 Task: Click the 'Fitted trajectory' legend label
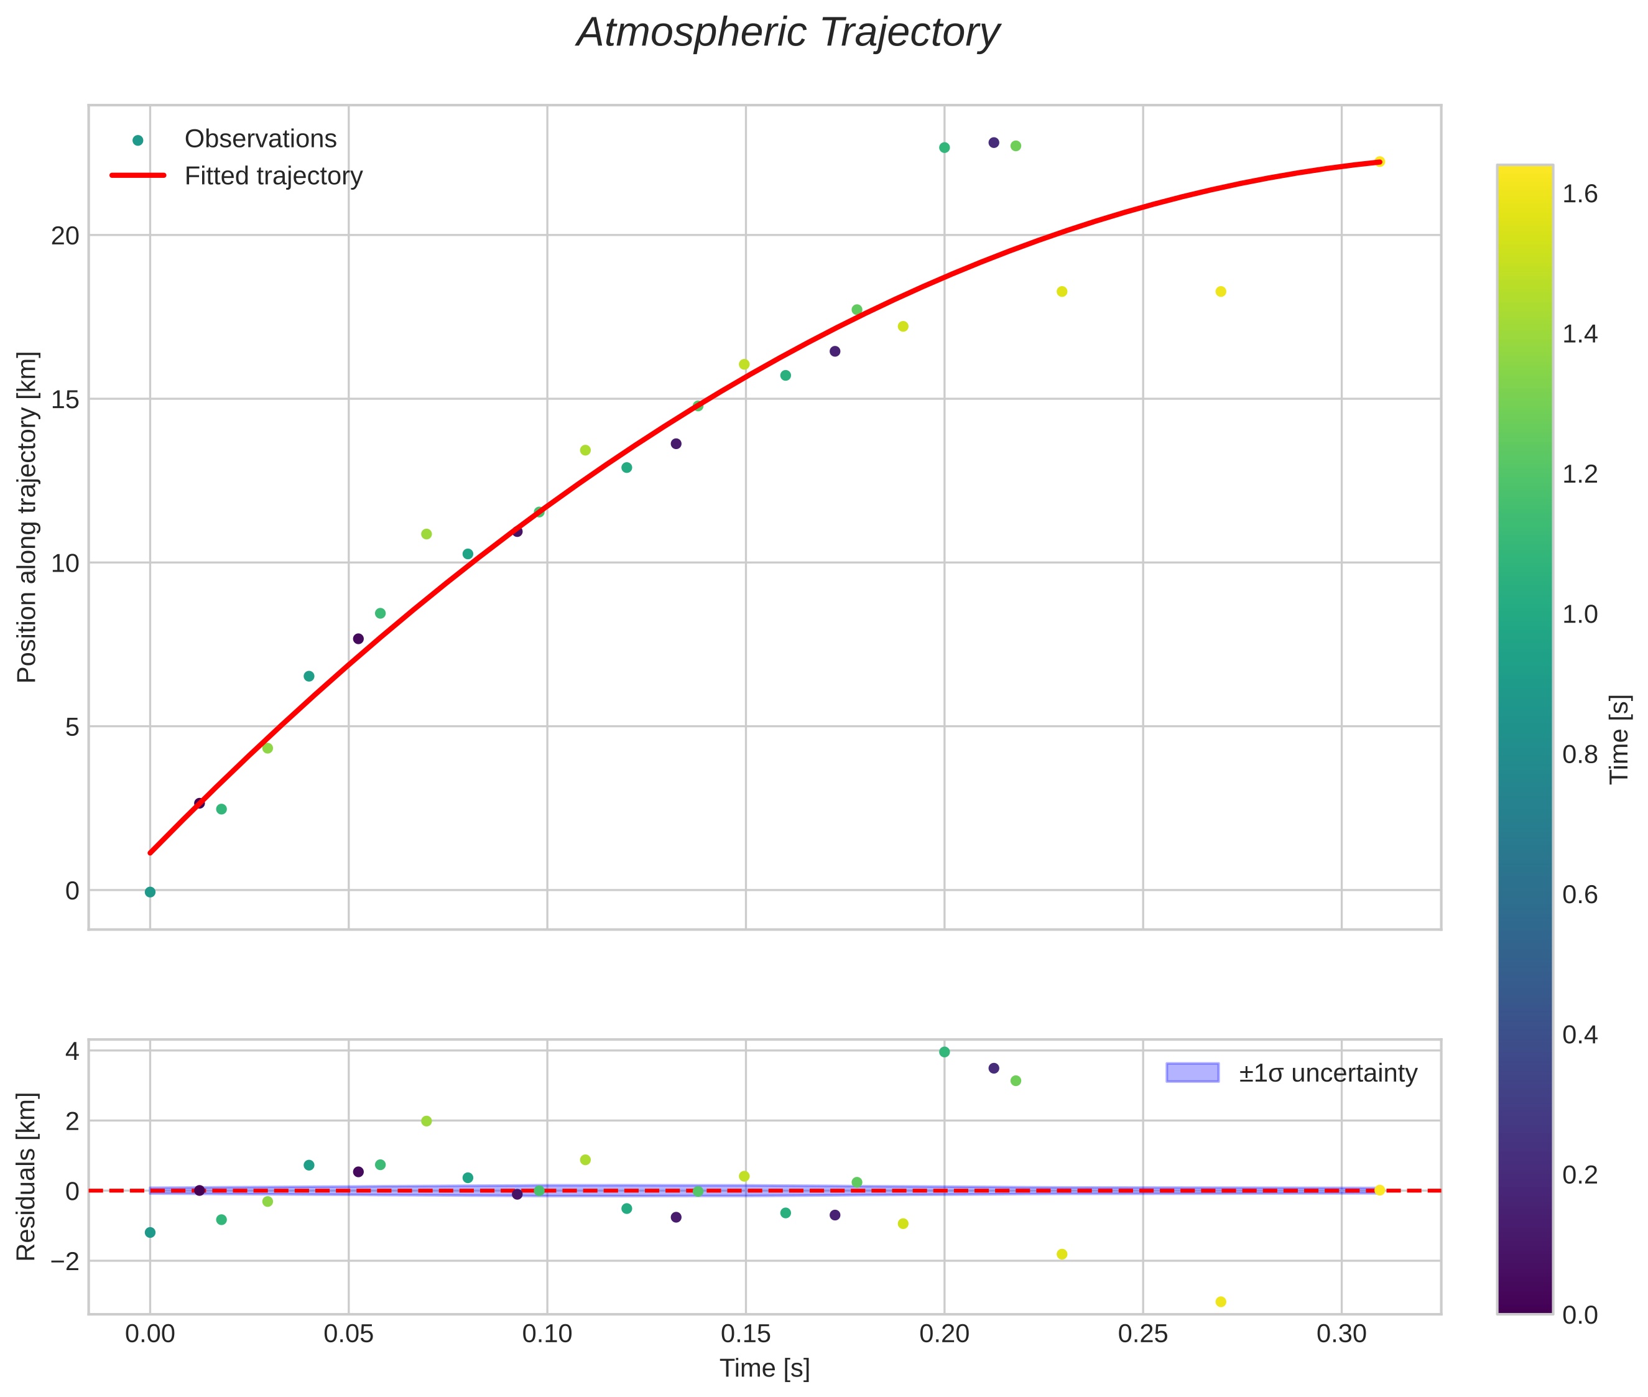coord(273,176)
